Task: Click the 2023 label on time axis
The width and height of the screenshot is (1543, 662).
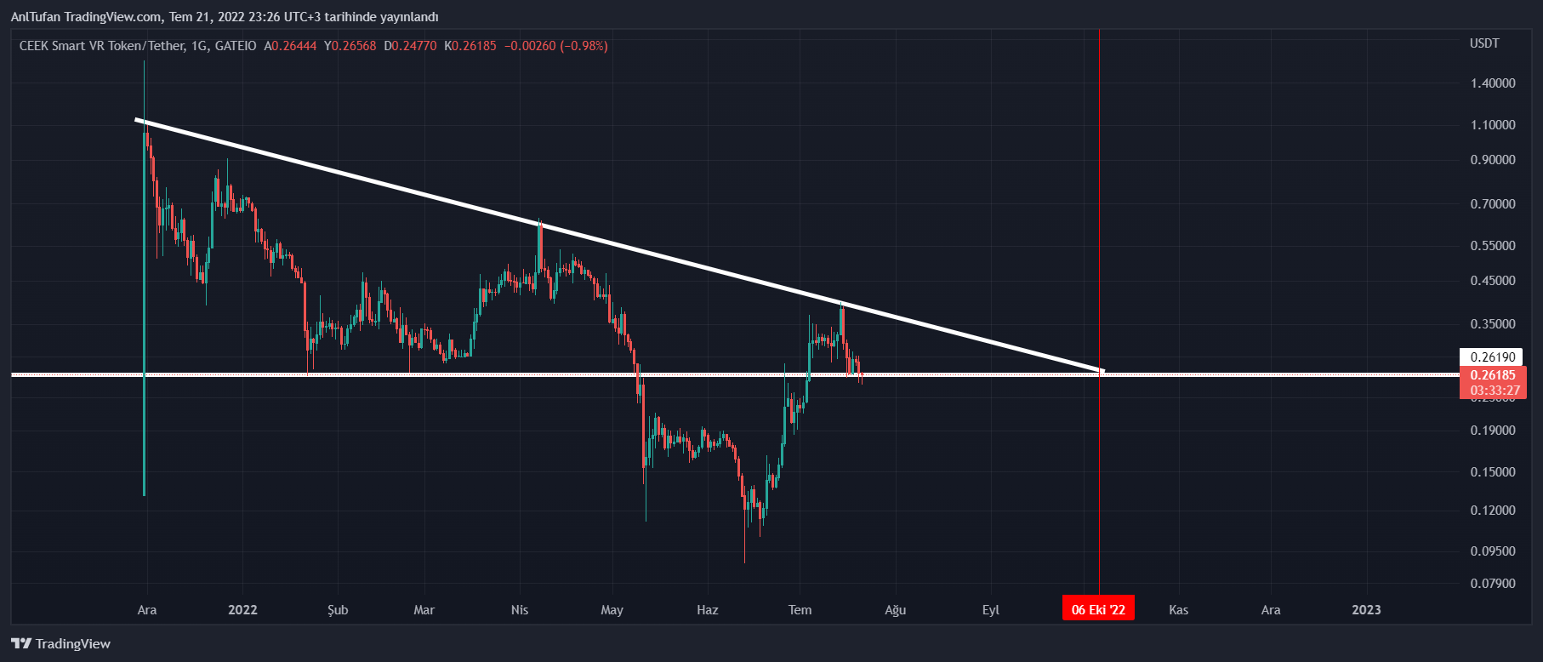Action: (1366, 609)
